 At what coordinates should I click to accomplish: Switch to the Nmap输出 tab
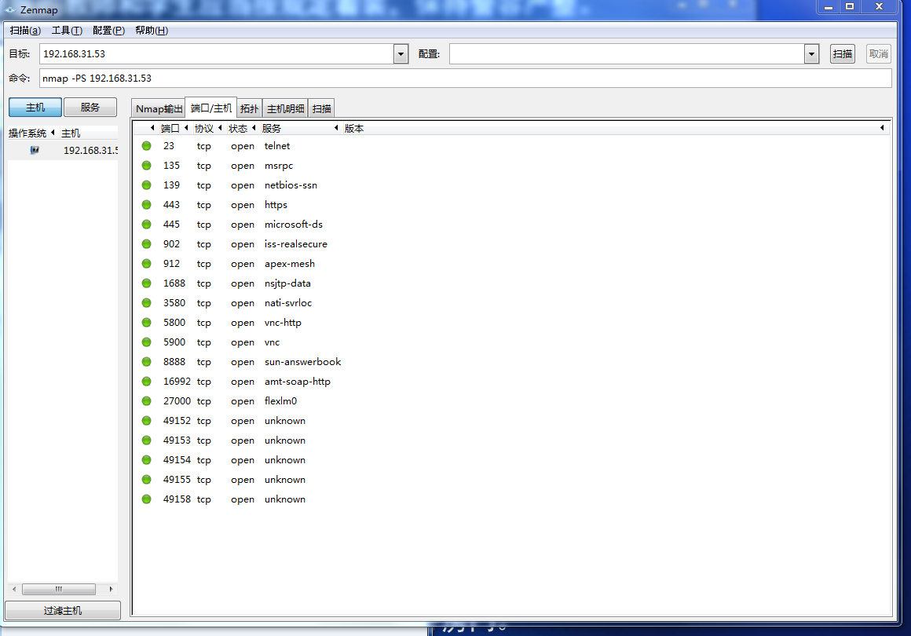tap(159, 108)
